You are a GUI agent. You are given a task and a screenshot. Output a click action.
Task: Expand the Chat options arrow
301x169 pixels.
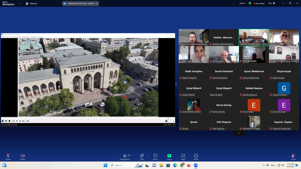pos(147,156)
